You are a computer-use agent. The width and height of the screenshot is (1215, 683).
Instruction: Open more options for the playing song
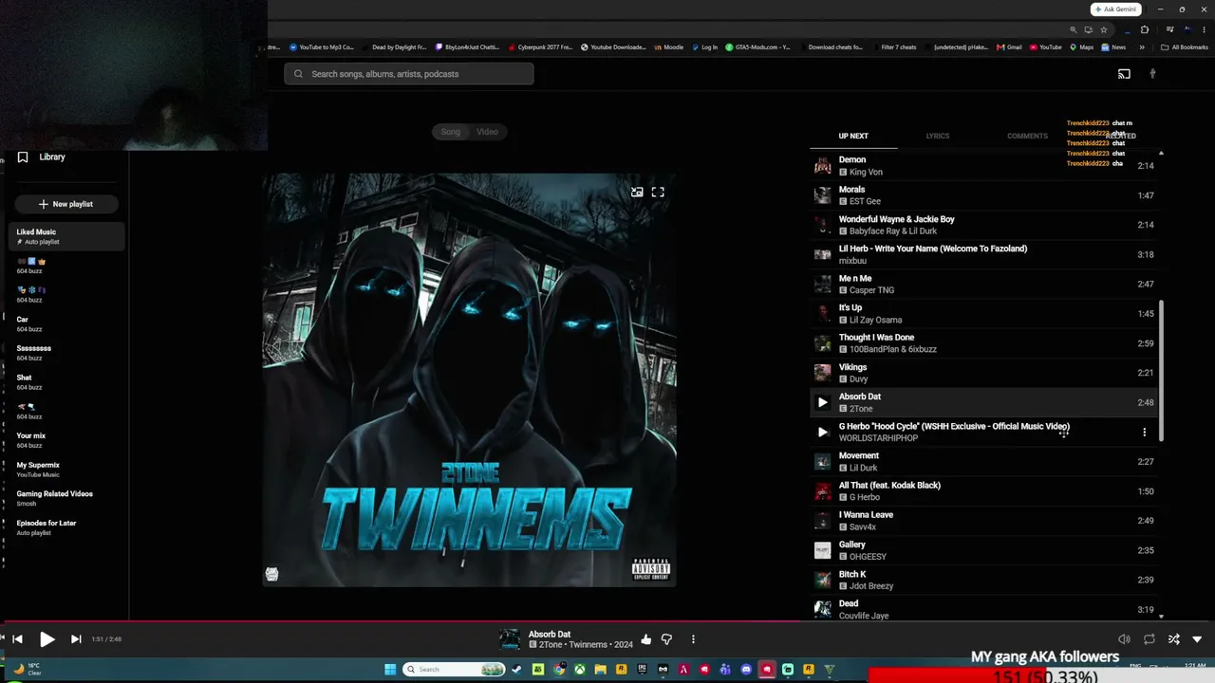point(693,639)
